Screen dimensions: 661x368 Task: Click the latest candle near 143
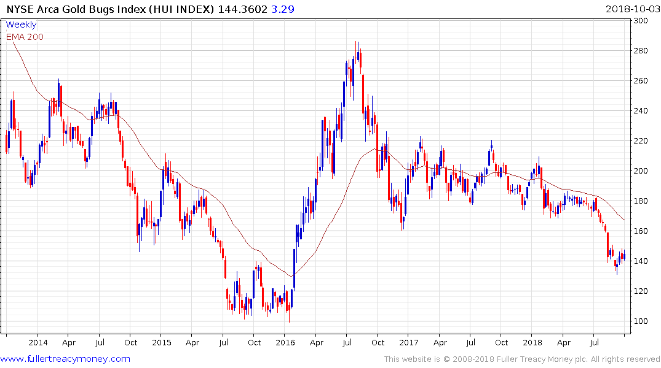(624, 256)
